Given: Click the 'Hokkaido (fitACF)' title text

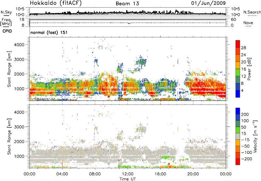Looking at the screenshot, I should tap(56, 3).
